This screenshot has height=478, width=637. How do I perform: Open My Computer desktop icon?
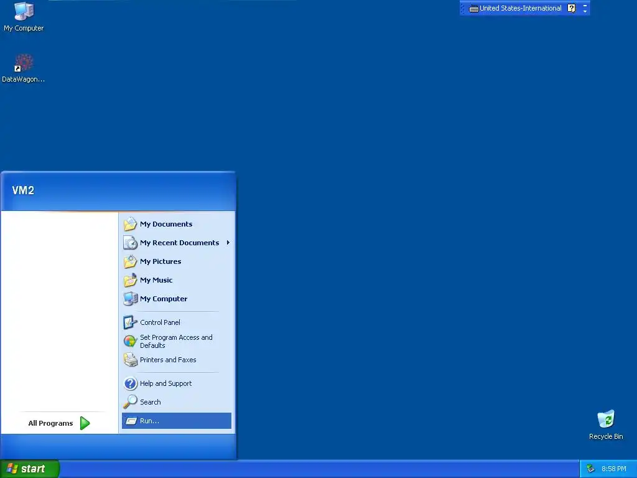click(x=24, y=17)
